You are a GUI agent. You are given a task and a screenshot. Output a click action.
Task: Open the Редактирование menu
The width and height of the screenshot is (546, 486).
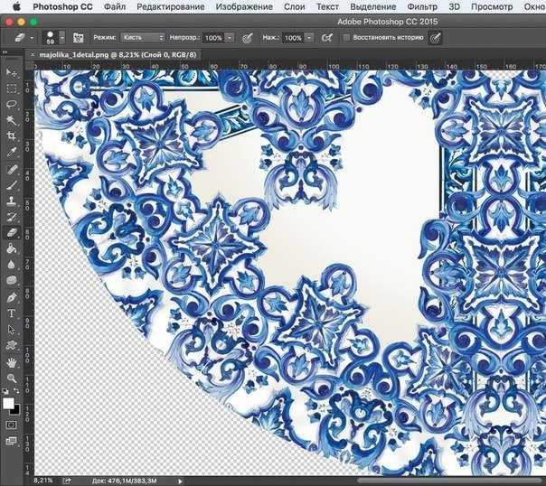click(170, 6)
